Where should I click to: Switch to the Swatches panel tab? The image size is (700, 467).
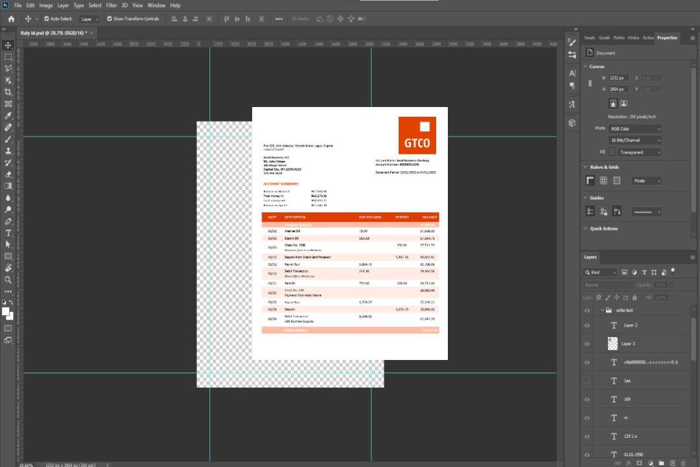590,38
